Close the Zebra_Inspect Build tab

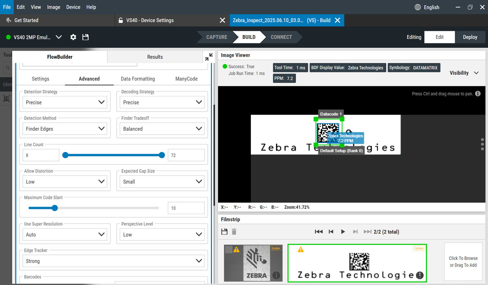pos(337,20)
